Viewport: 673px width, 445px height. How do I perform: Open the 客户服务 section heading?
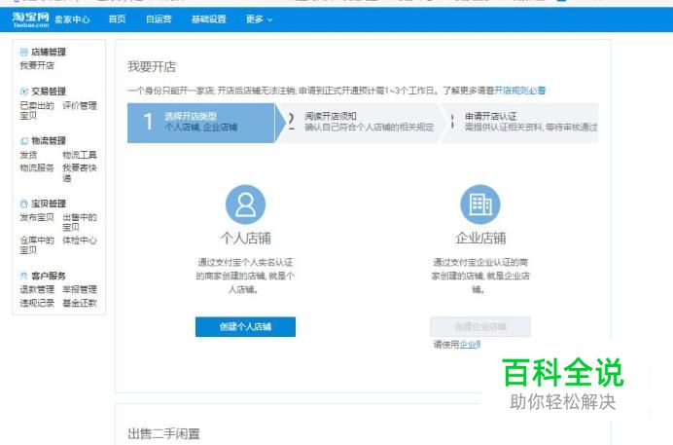(x=49, y=276)
